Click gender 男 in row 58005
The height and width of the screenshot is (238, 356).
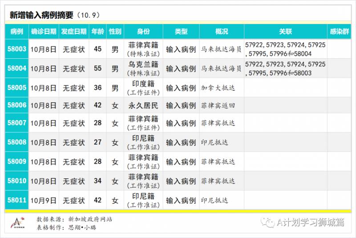tap(115, 88)
